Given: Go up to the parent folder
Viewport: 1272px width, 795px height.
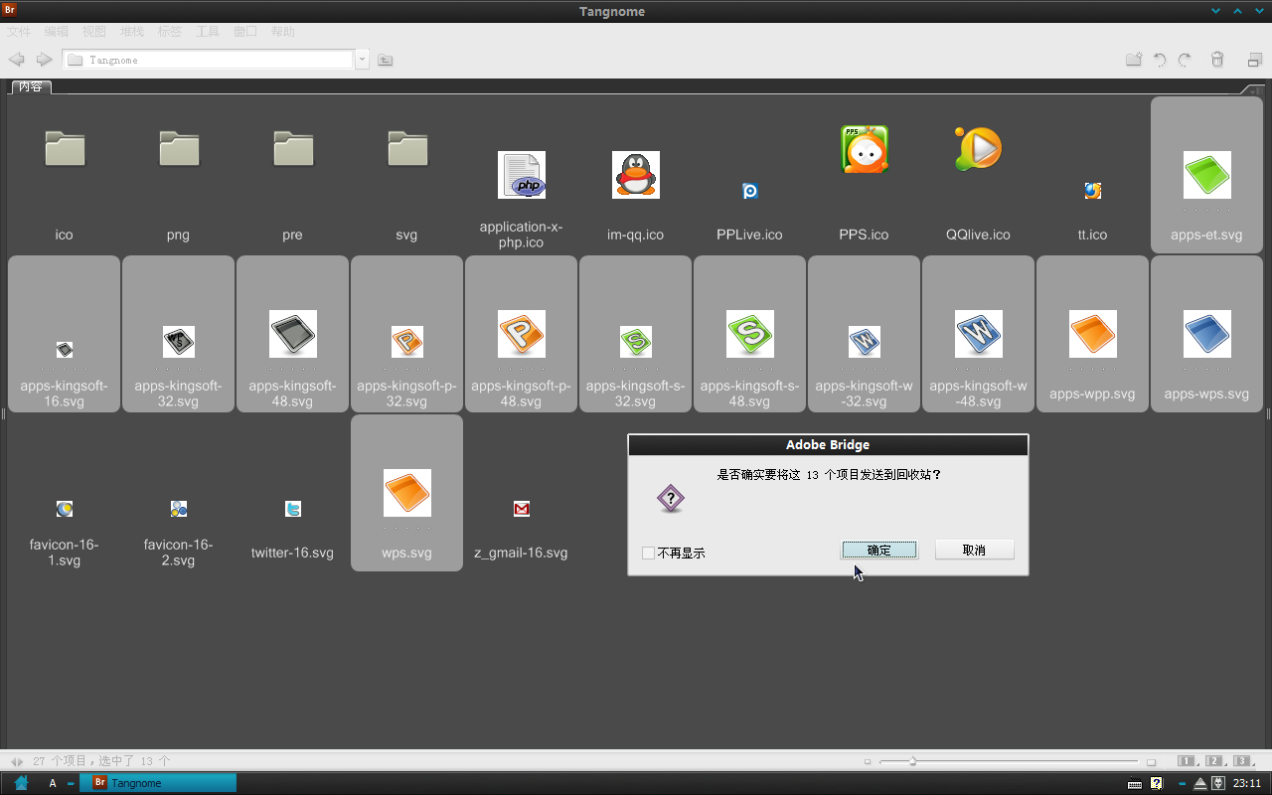Looking at the screenshot, I should pyautogui.click(x=385, y=60).
